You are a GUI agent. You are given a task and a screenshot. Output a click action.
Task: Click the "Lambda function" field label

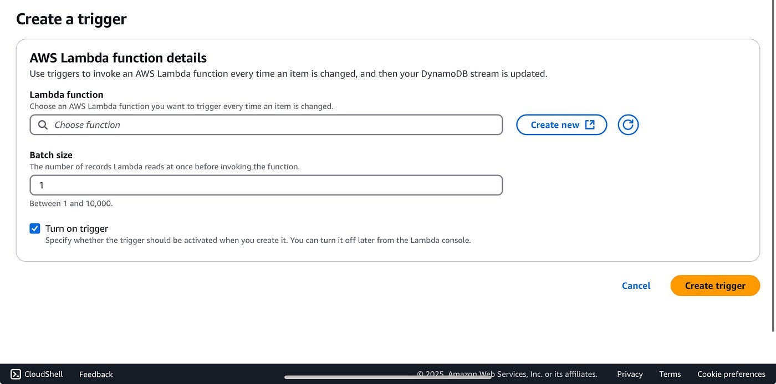click(x=67, y=95)
